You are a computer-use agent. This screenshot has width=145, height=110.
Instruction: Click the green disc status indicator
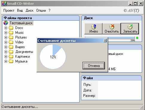[137, 38]
